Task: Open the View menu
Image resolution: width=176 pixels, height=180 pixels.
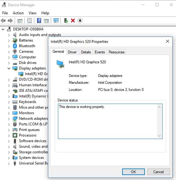Action: click(x=32, y=13)
